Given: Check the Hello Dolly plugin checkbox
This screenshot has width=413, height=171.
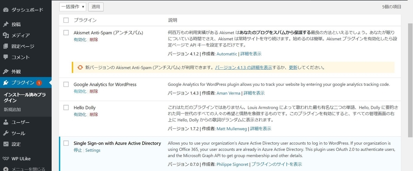Looking at the screenshot, I should [x=66, y=107].
